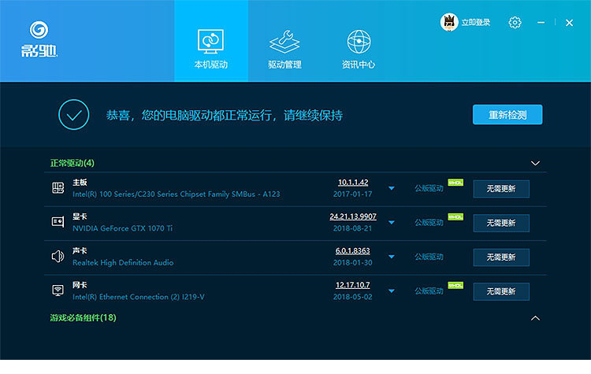
Task: Click the network card monitor icon
Action: pyautogui.click(x=58, y=290)
